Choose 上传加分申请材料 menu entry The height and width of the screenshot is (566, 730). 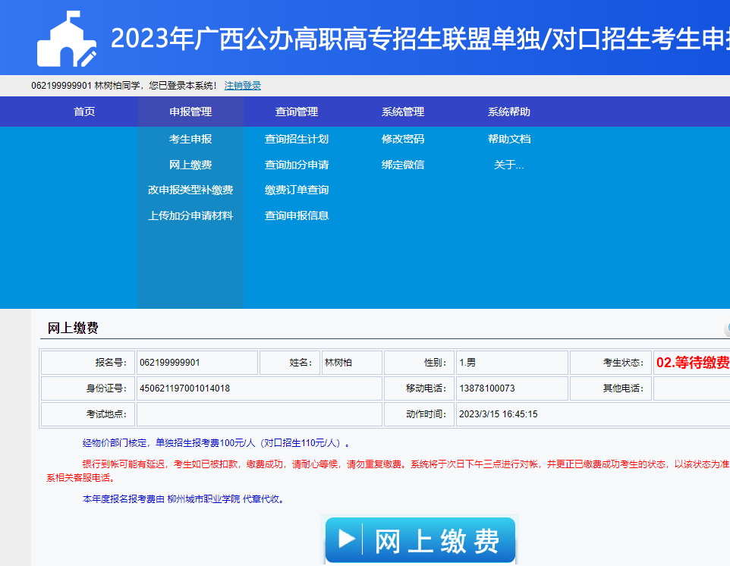190,215
